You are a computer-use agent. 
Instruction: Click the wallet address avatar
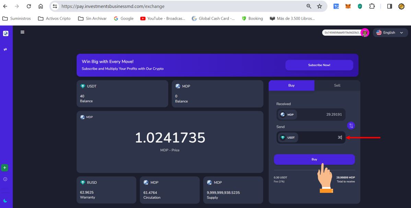365,33
